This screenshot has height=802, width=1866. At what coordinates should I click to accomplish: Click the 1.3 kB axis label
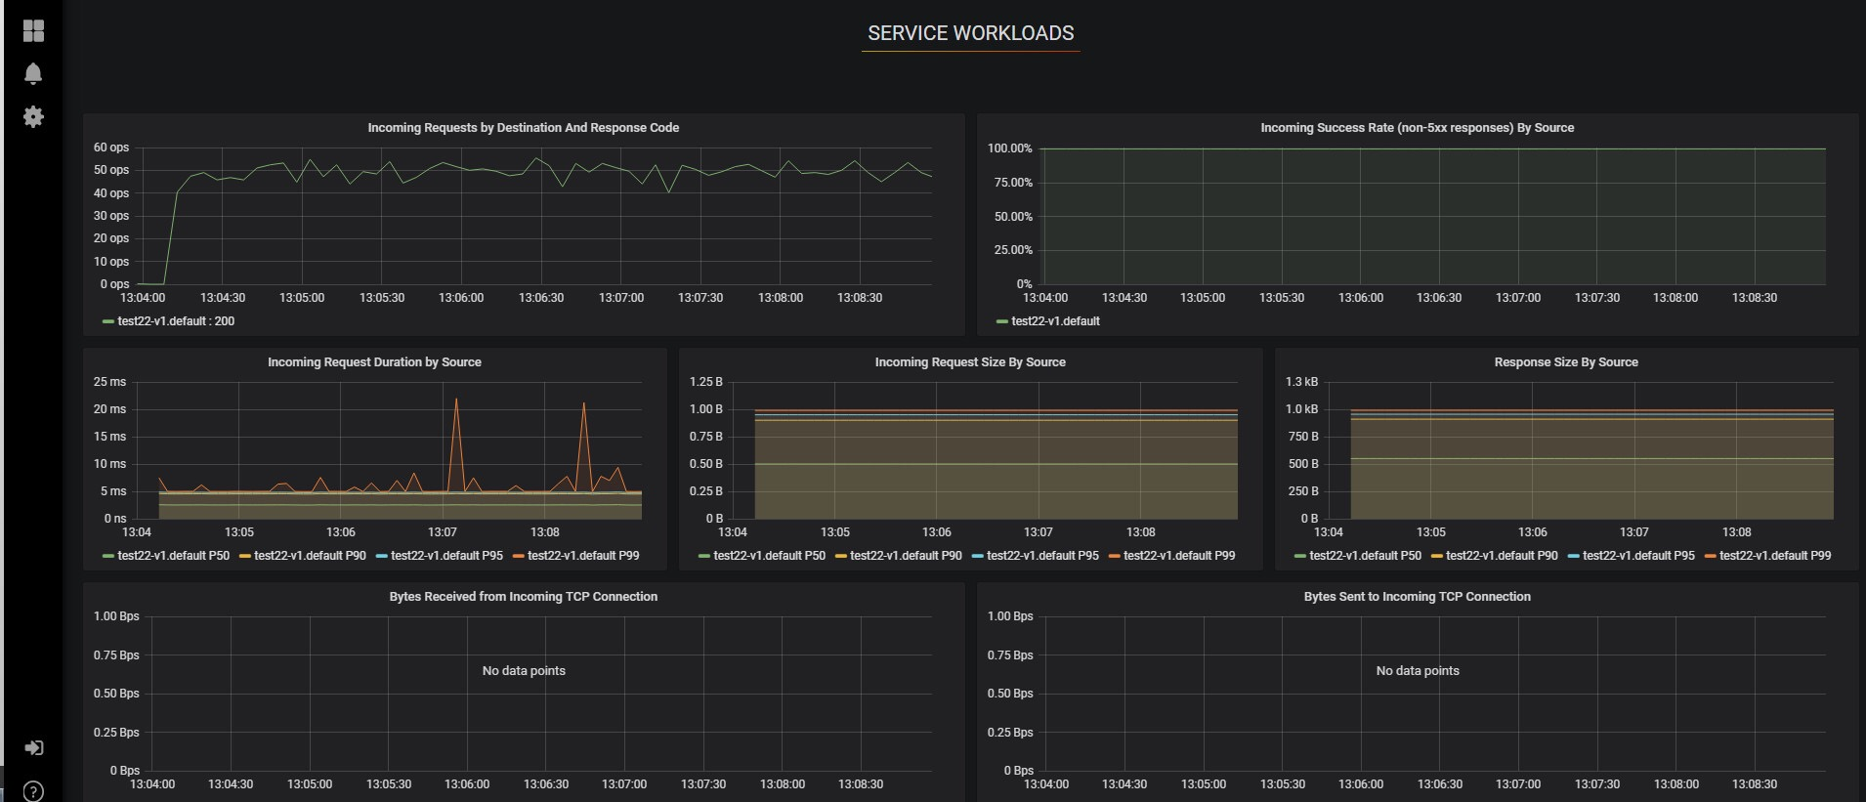(x=1301, y=382)
